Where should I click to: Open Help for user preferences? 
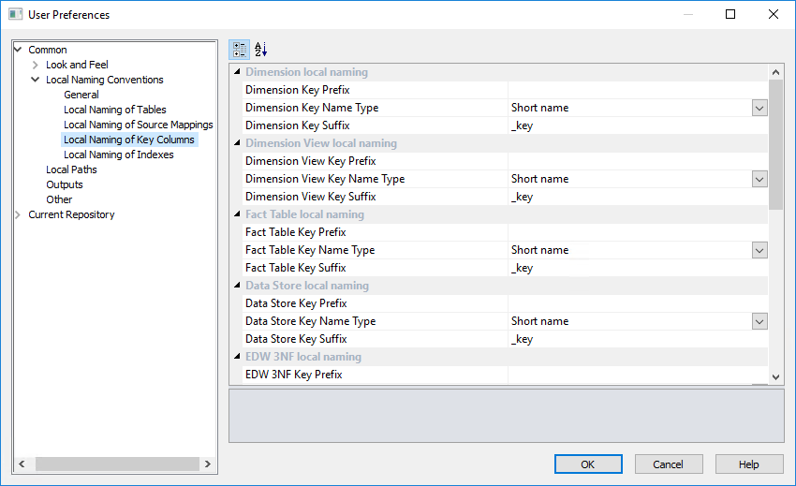coord(748,464)
